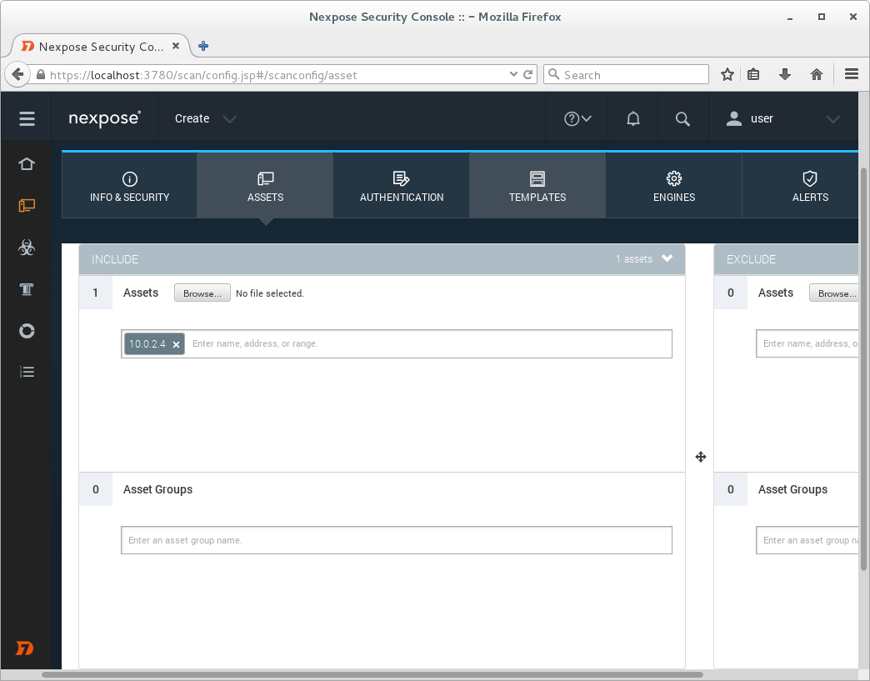Open the sidebar list icon
870x681 pixels.
coord(27,372)
